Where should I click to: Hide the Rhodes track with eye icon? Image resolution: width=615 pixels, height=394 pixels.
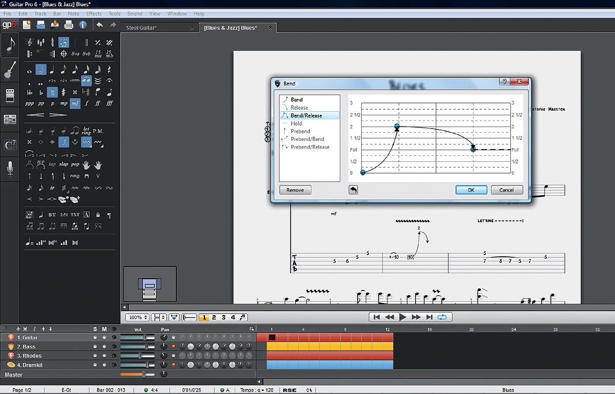coord(113,356)
